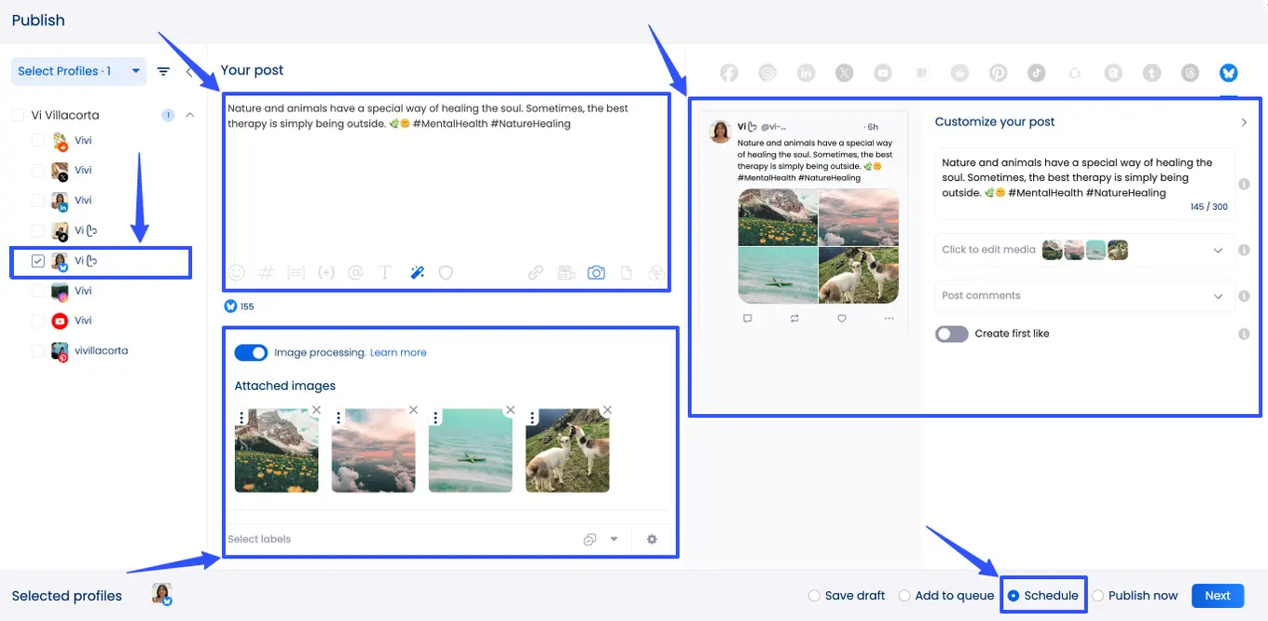Expand the Post comments section
The width and height of the screenshot is (1268, 621).
pyautogui.click(x=1218, y=297)
